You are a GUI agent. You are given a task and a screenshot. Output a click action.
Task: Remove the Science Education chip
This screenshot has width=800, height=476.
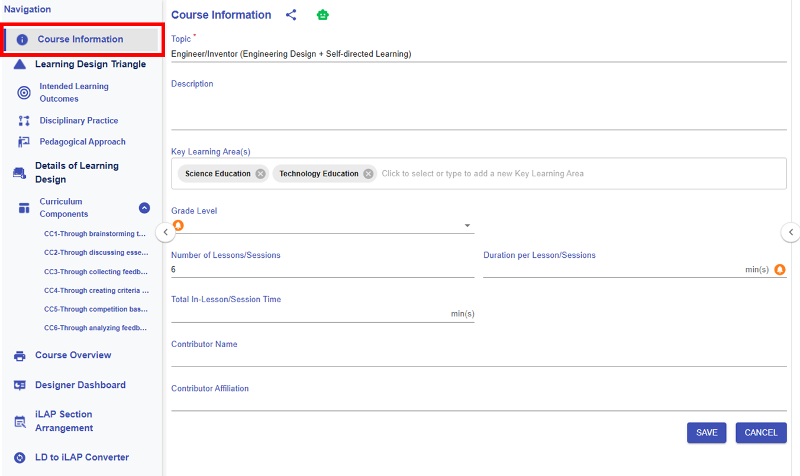pos(260,174)
